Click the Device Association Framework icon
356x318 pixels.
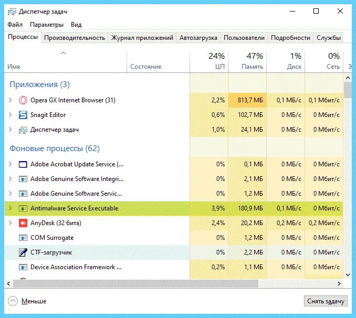23,267
